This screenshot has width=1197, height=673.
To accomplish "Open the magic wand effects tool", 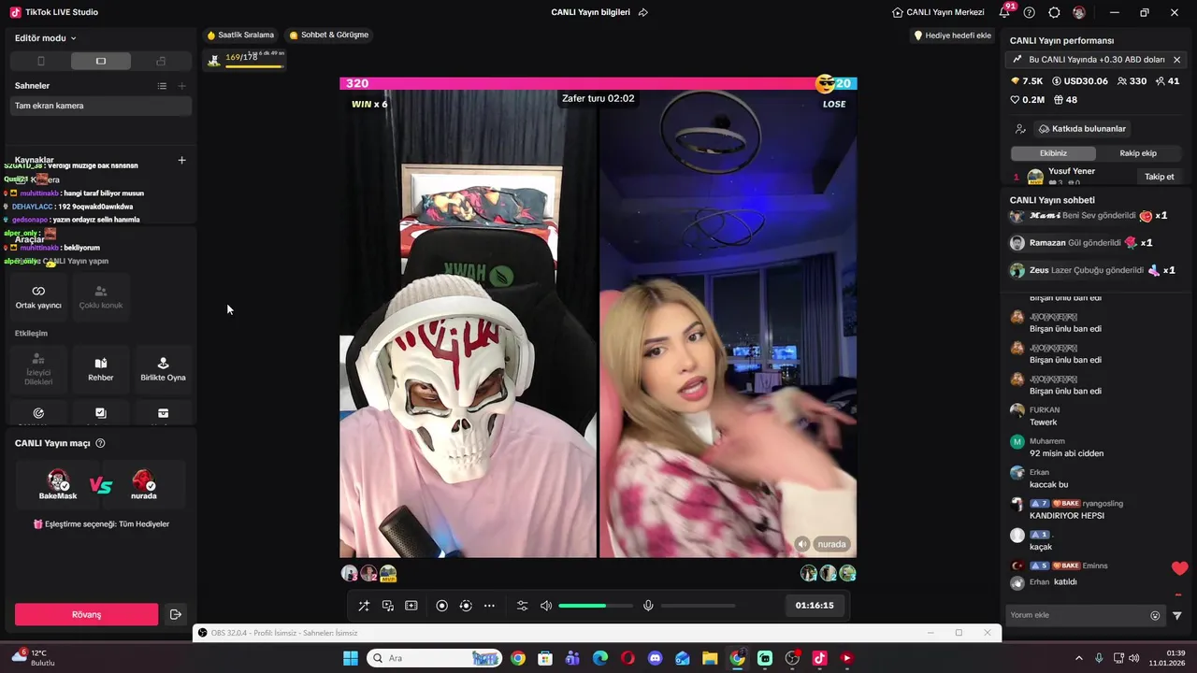I will [364, 606].
